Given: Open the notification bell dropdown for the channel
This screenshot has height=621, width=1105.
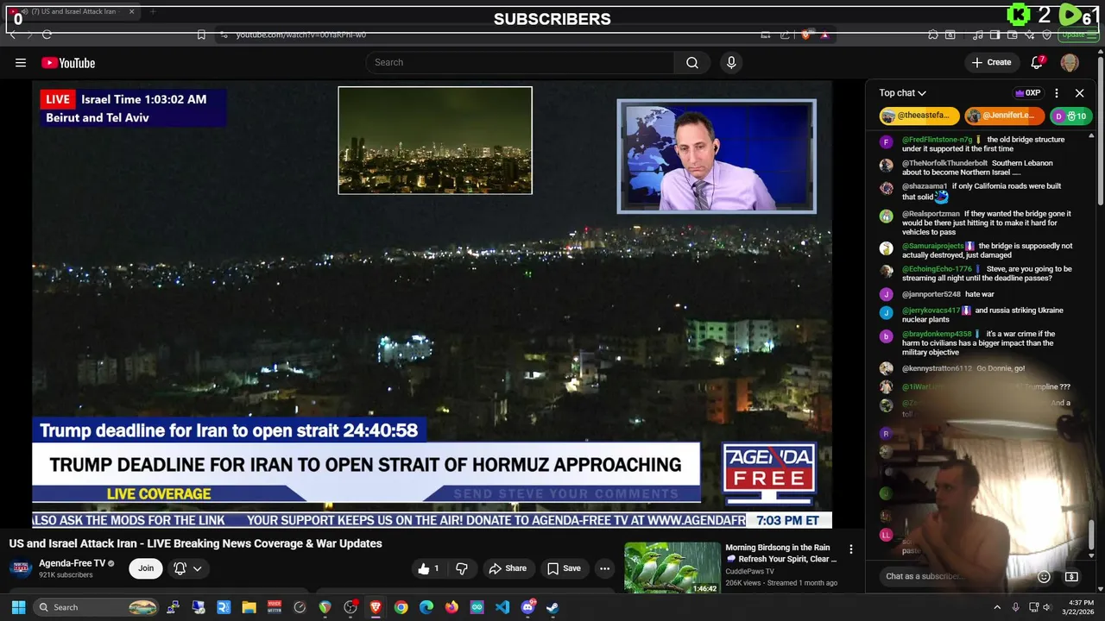Looking at the screenshot, I should pyautogui.click(x=187, y=568).
